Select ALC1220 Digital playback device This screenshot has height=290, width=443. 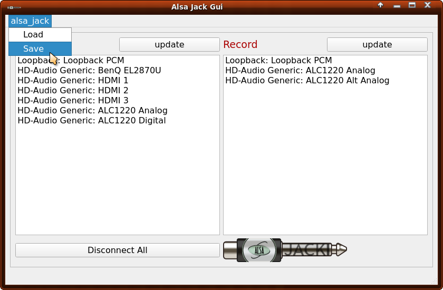pos(91,121)
